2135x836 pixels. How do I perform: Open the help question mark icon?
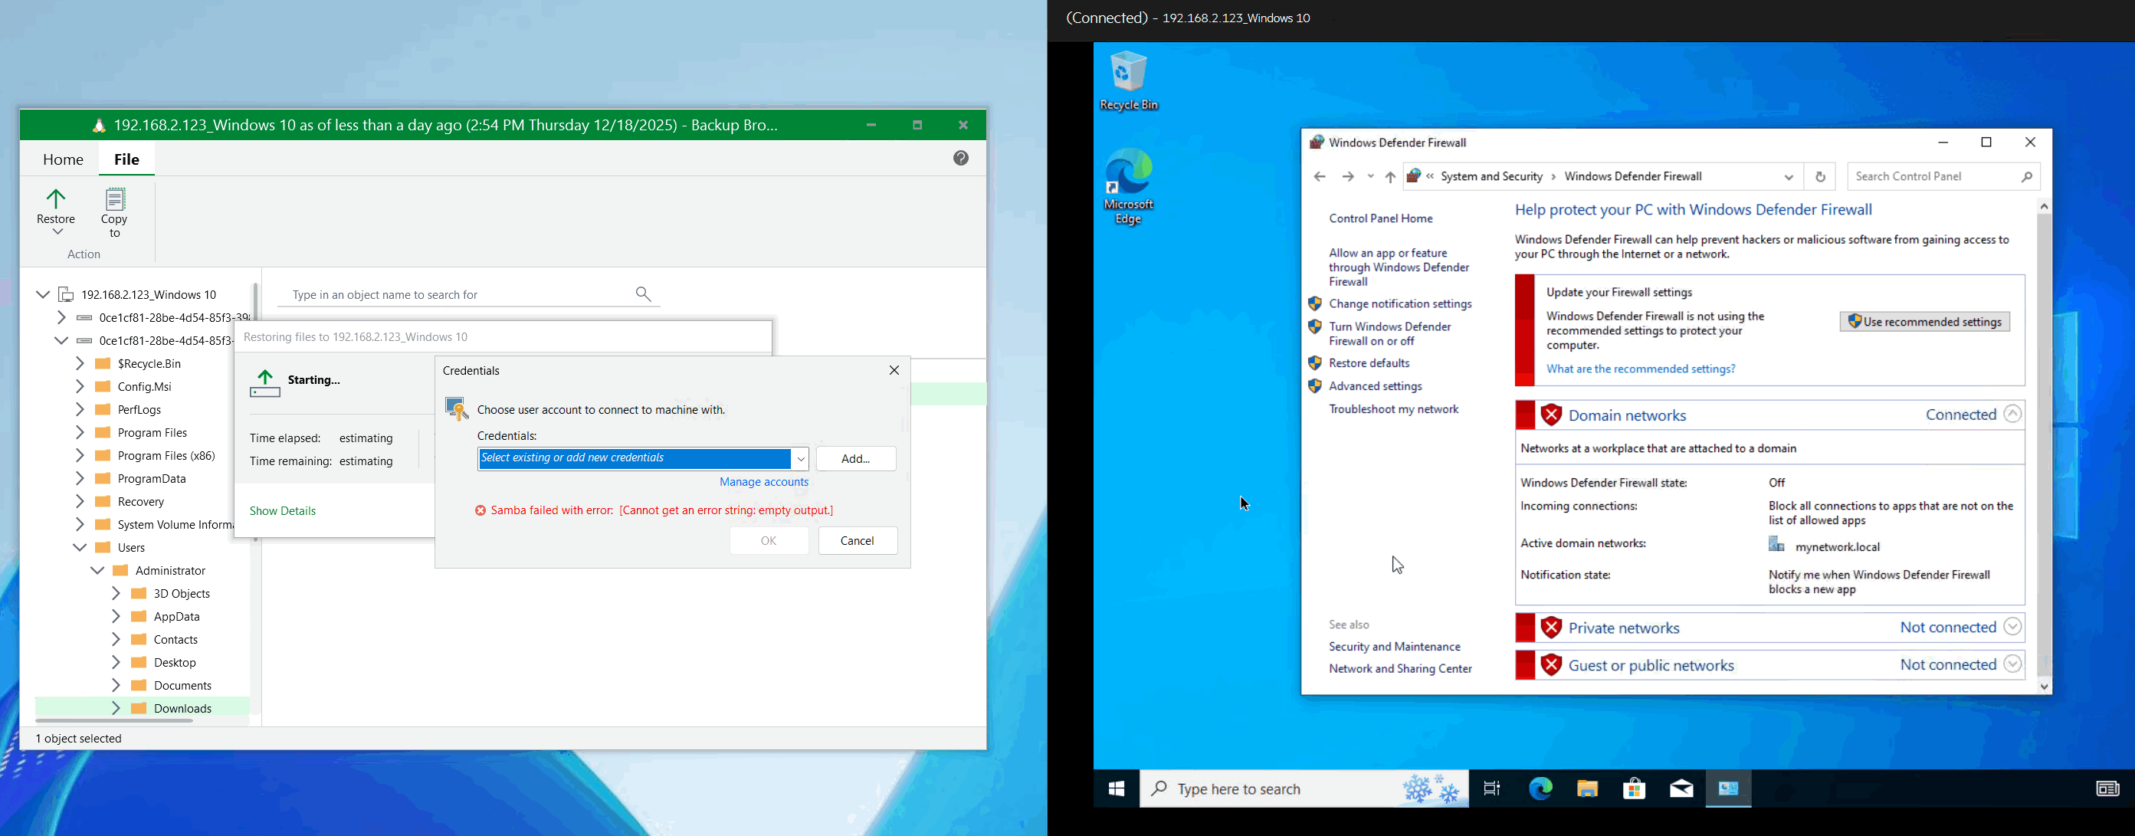(x=960, y=159)
